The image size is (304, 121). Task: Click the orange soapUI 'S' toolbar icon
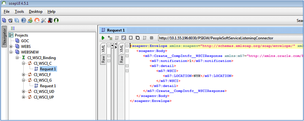[37, 20]
